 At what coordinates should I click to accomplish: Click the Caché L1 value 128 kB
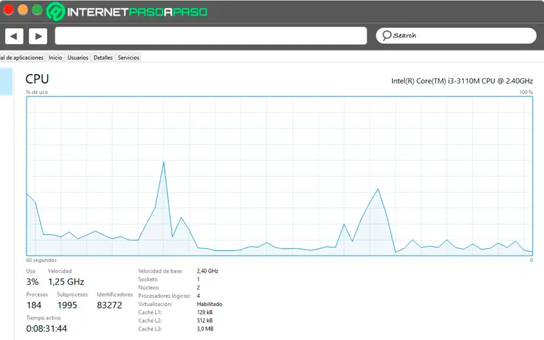coord(205,312)
